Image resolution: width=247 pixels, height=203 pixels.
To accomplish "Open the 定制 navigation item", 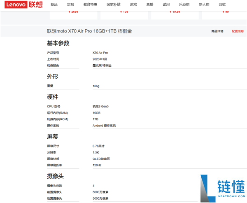I will pos(70,5).
